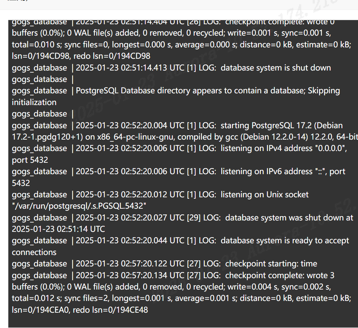Click the socket path "/var/run/postgresql/.s.PGSQL.5432"
The height and width of the screenshot is (328, 358).
pos(79,206)
